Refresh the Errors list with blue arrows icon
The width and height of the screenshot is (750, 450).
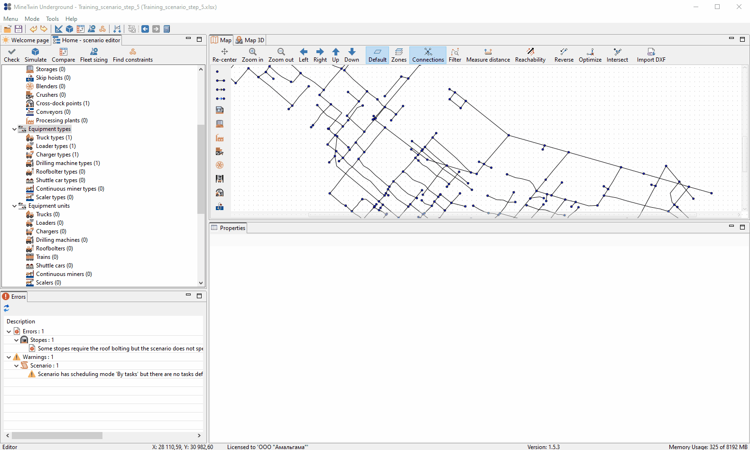coord(7,308)
